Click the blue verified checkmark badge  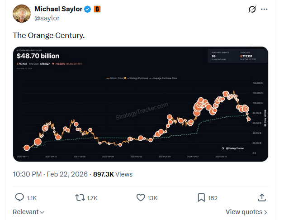point(88,10)
